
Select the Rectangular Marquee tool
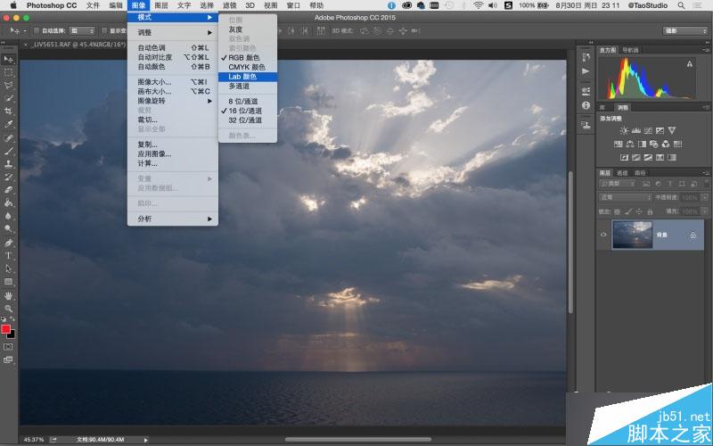(x=8, y=73)
